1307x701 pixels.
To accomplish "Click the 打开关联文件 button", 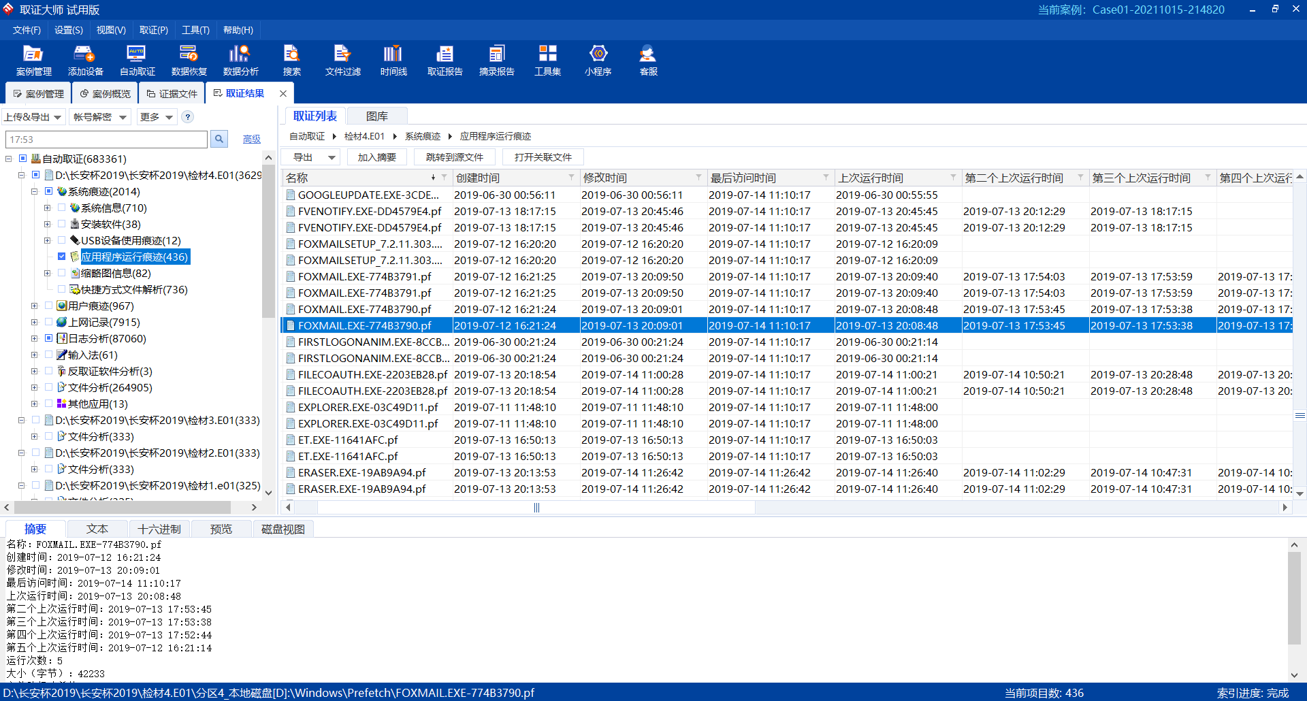I will [543, 157].
